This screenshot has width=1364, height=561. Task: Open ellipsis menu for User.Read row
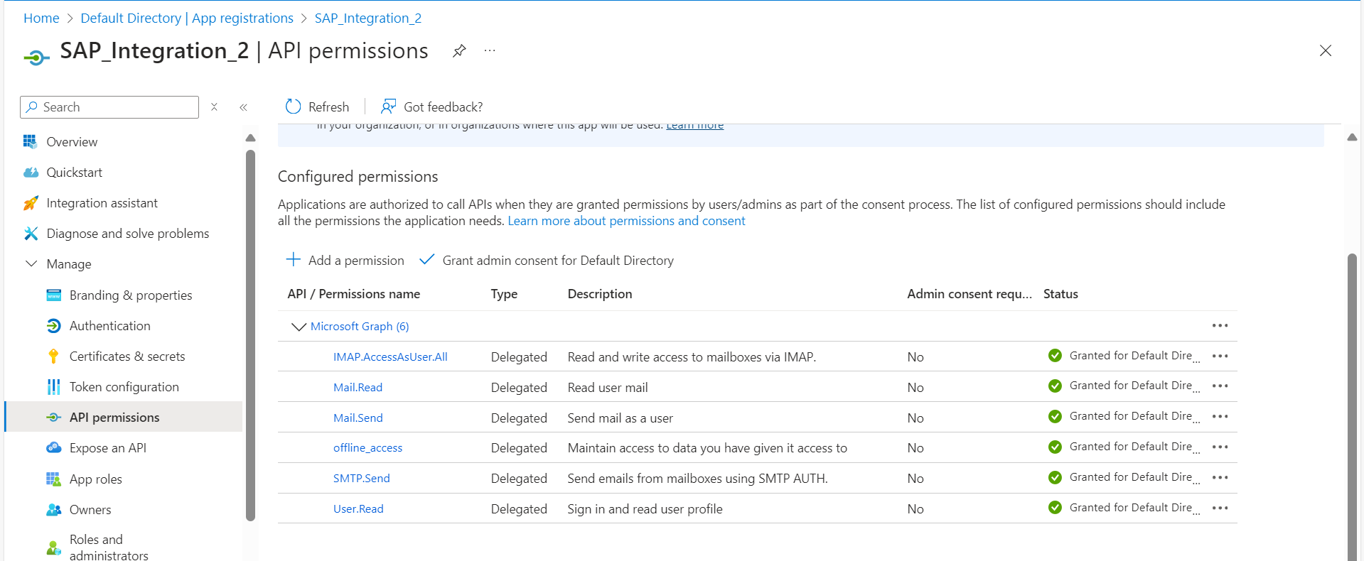click(1220, 508)
